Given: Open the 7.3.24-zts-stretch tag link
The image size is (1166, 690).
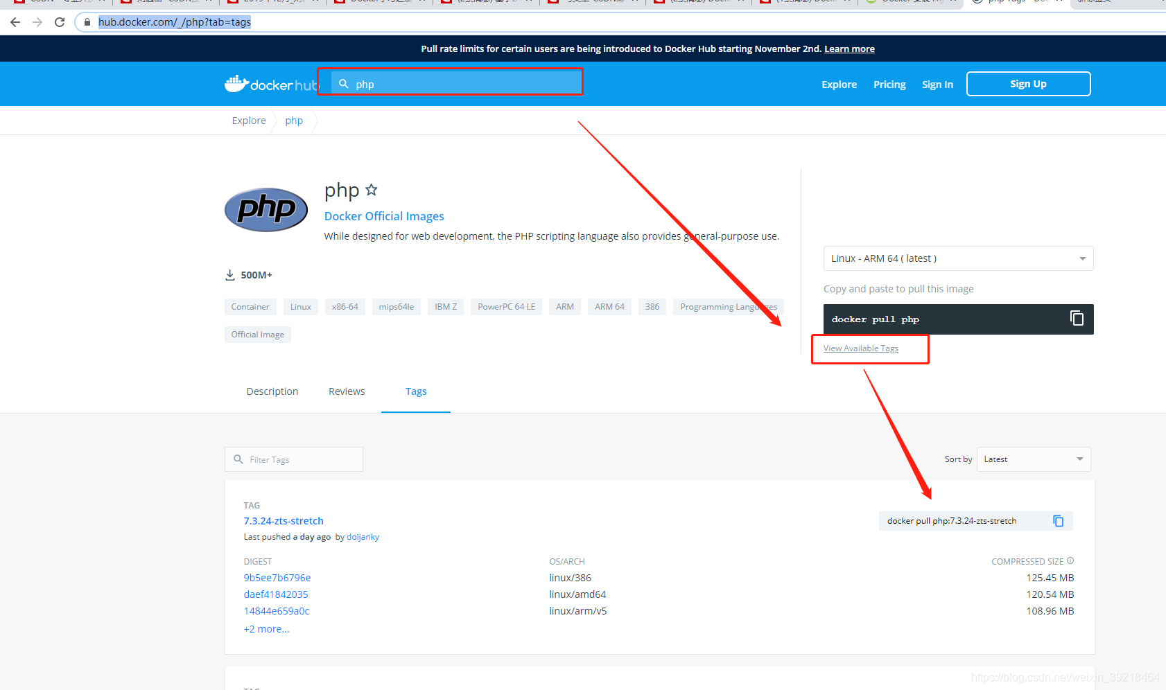Looking at the screenshot, I should click(x=284, y=521).
